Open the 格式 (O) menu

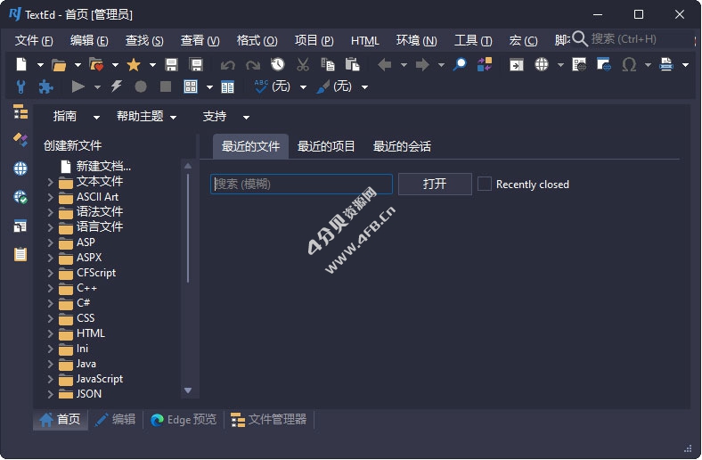coord(257,41)
